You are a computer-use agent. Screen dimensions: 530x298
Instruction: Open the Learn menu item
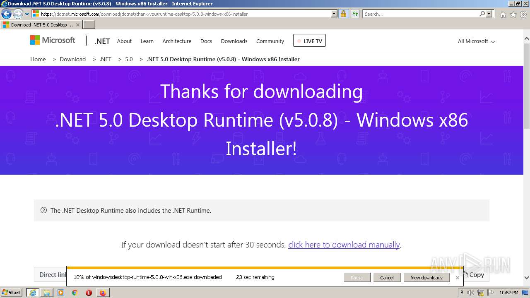(147, 41)
